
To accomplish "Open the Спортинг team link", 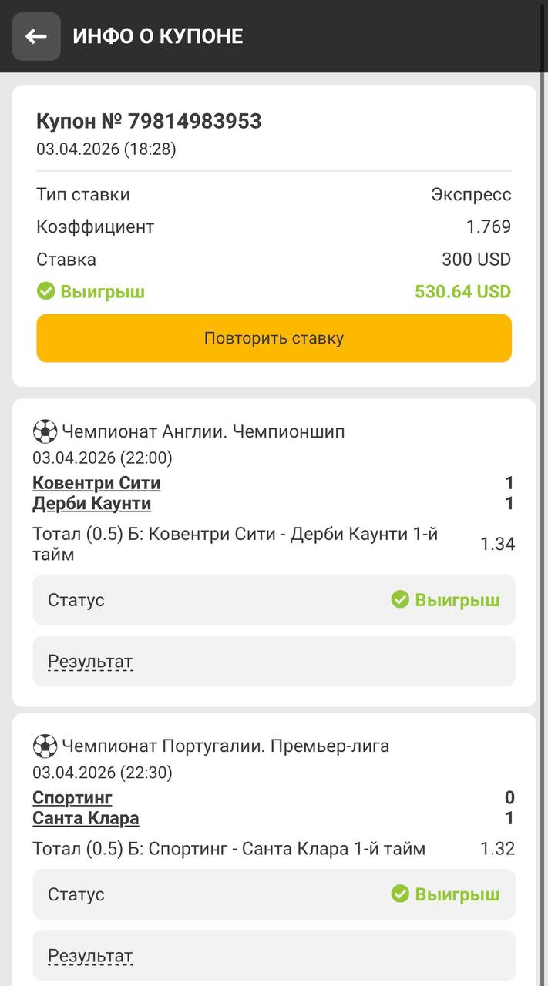I will click(x=72, y=797).
